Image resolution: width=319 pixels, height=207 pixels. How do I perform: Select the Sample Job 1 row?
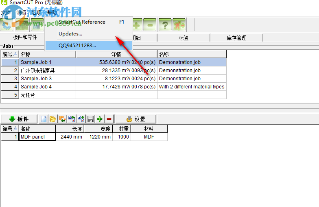114,62
